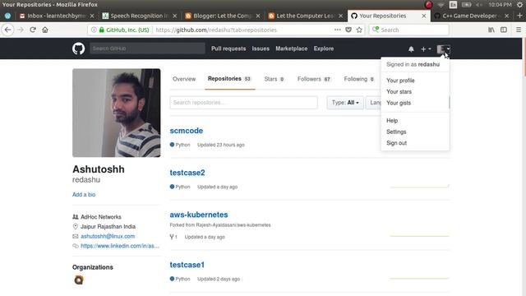
Task: Switch to the WordPress pinned tab
Action: pyautogui.click(x=7, y=16)
